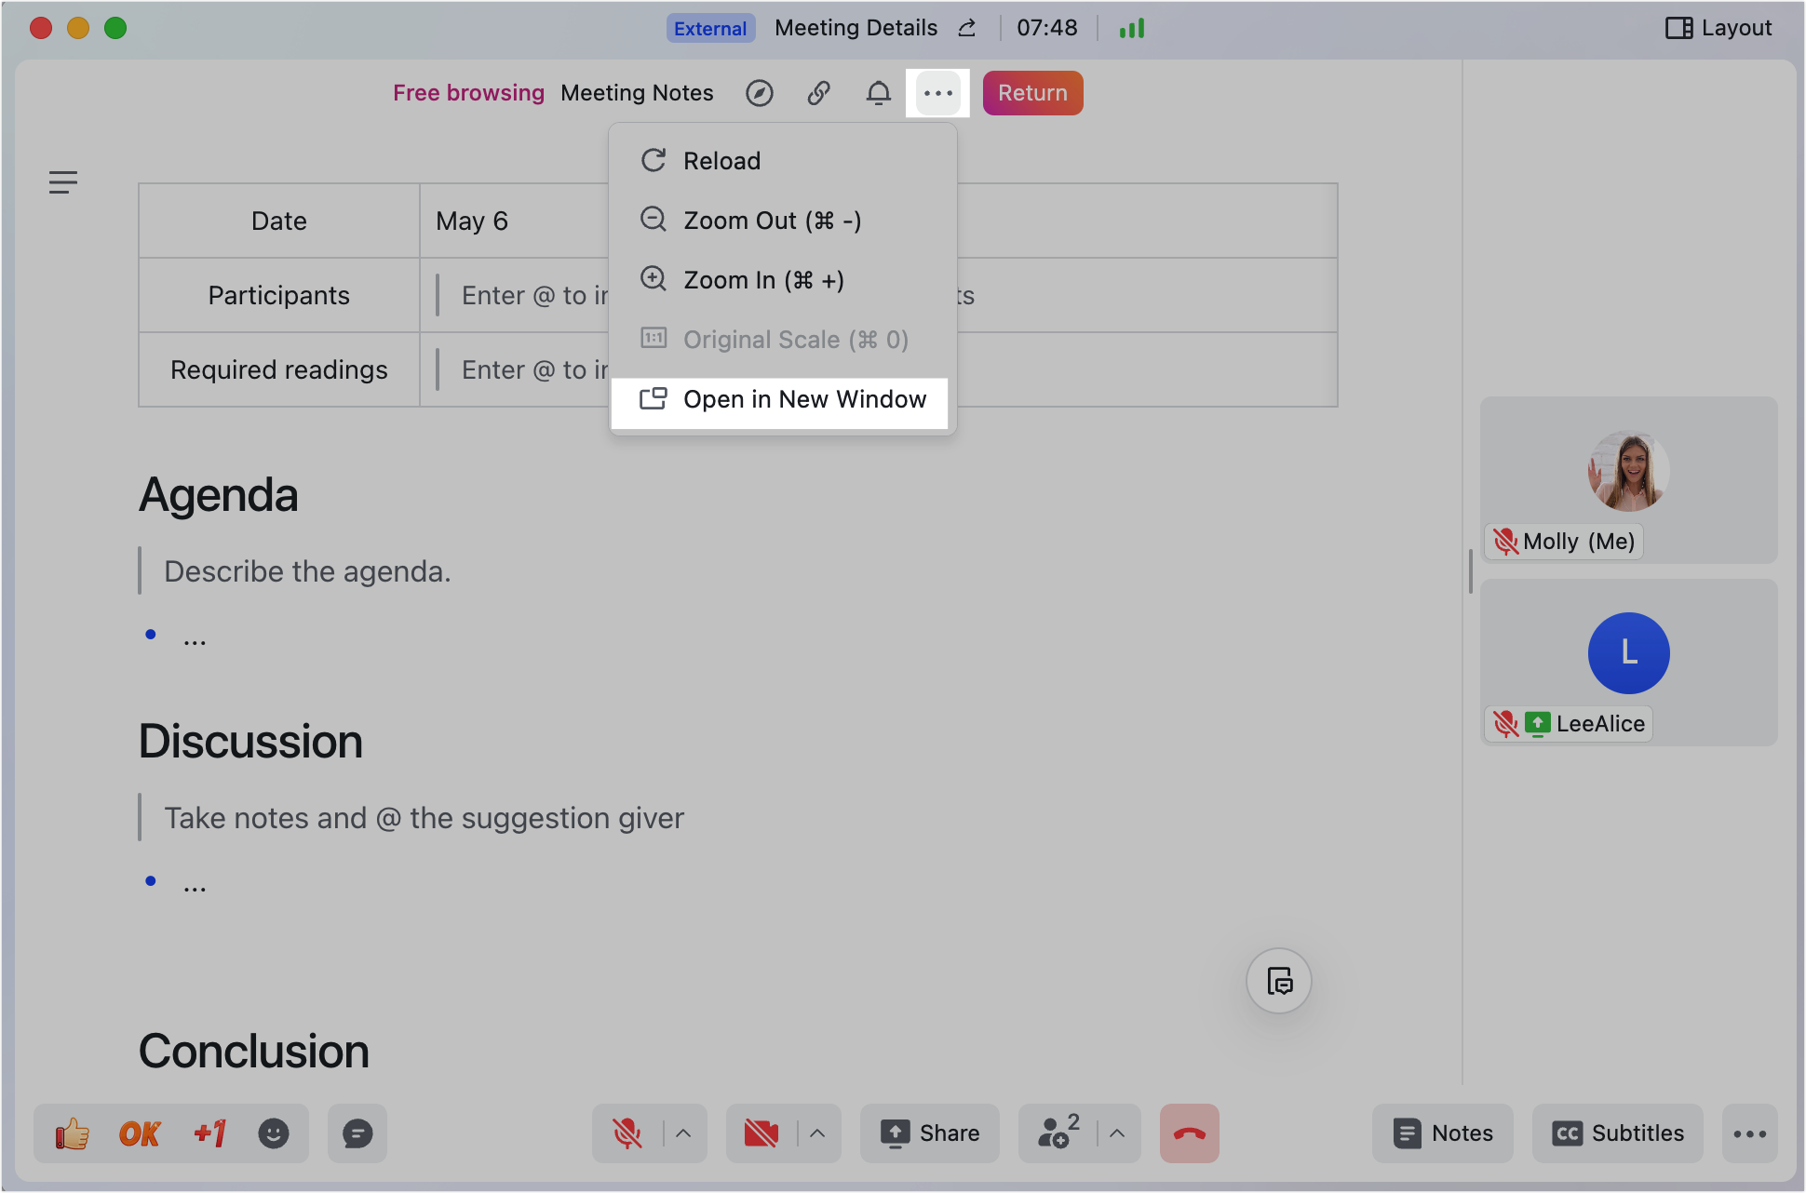Choose Reload from the menu
The height and width of the screenshot is (1193, 1806).
721,161
